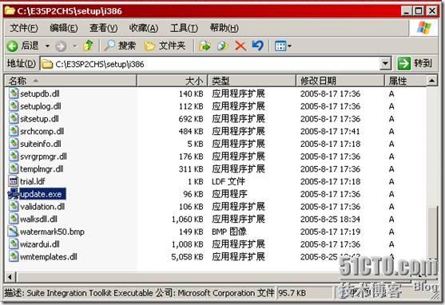Screen dimensions: 445x305
Task: Sort by the 属性 column header
Action: coord(406,81)
